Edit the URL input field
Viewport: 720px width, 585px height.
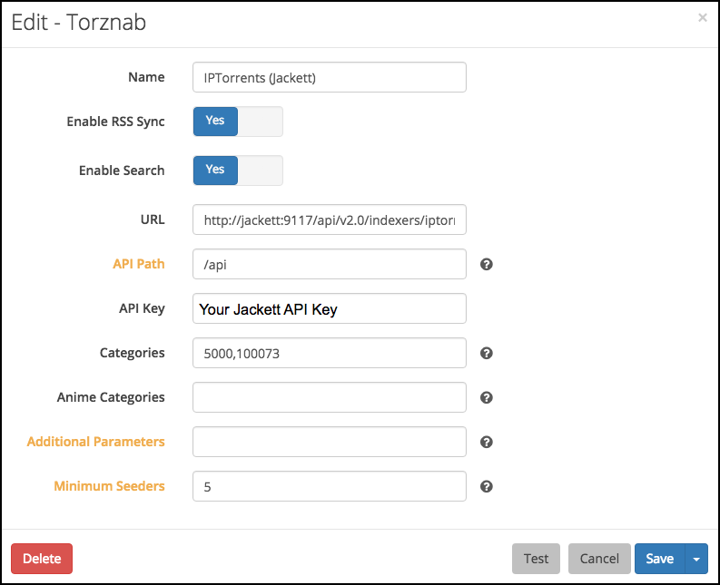[x=330, y=219]
